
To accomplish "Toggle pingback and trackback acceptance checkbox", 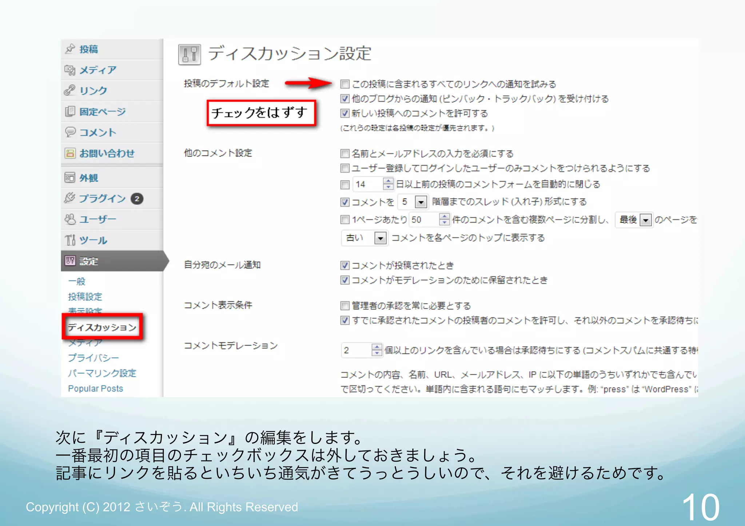I will [345, 99].
